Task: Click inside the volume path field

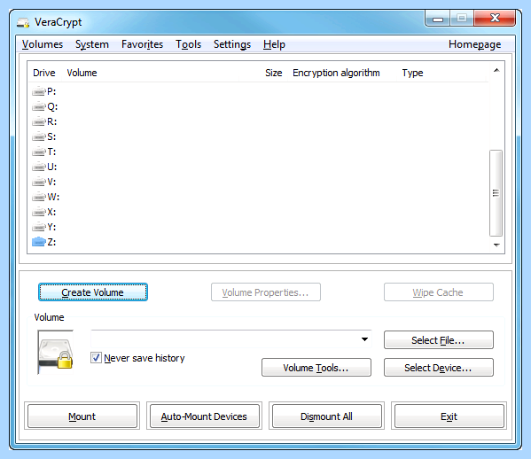Action: click(224, 339)
